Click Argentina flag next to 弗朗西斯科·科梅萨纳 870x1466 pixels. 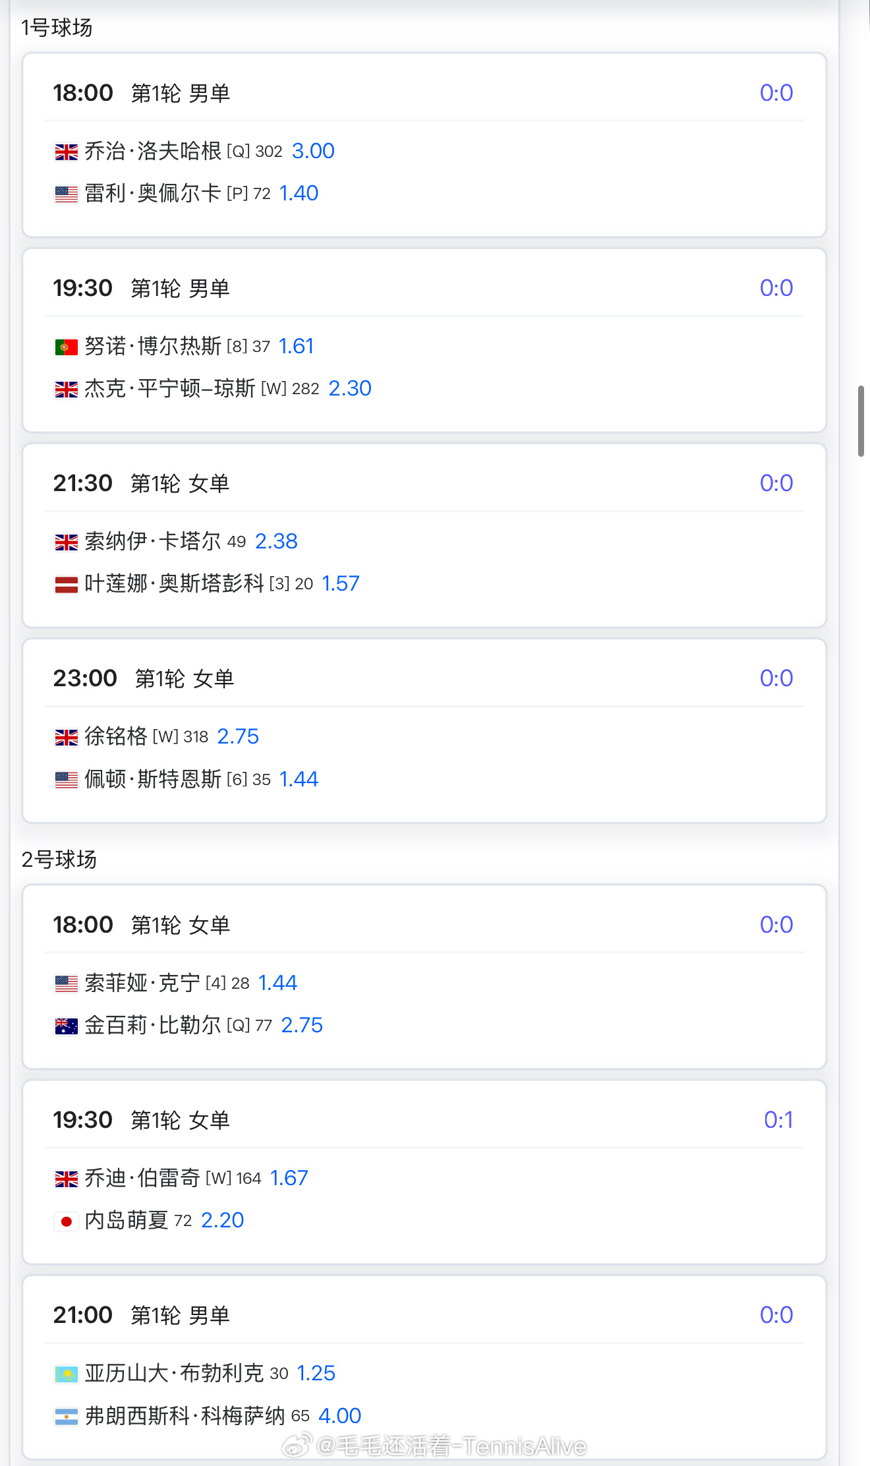66,1417
